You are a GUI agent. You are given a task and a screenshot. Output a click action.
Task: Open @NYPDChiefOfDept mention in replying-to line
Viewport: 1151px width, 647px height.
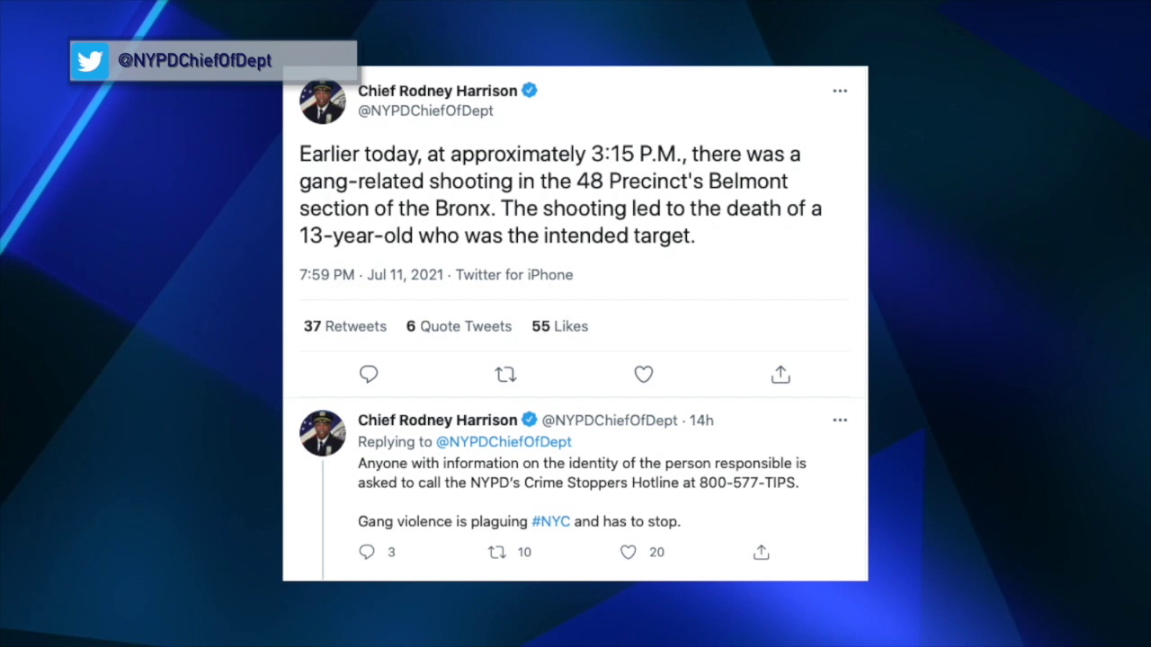(x=504, y=442)
